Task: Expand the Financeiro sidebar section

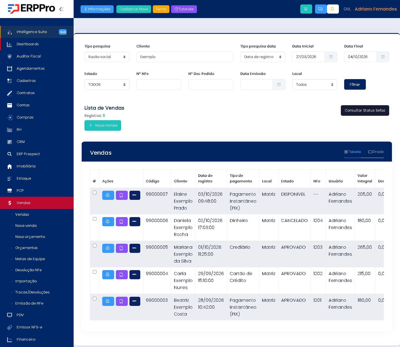Action: [37, 340]
